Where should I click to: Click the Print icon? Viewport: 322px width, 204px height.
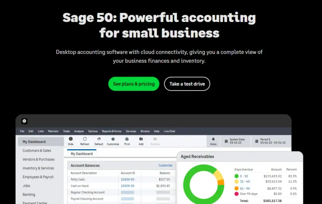(127, 139)
